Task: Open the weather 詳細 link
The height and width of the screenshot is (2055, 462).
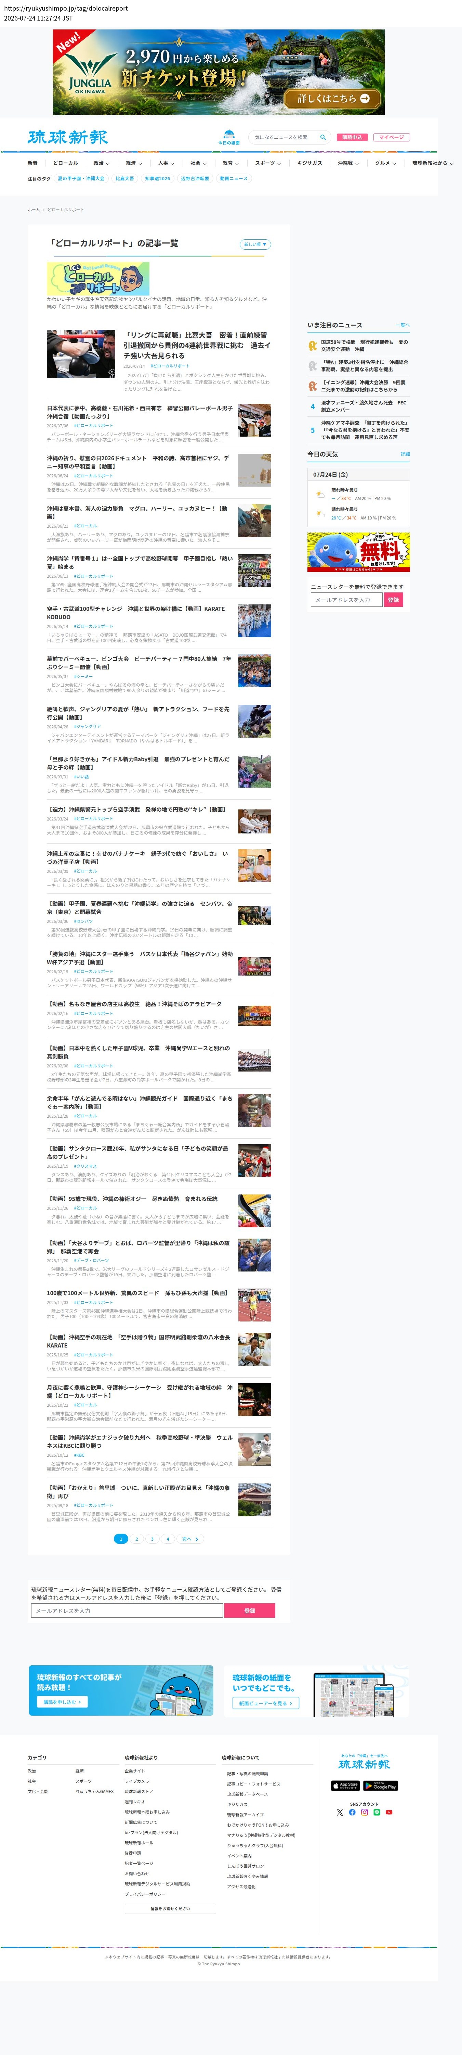Action: pyautogui.click(x=406, y=454)
